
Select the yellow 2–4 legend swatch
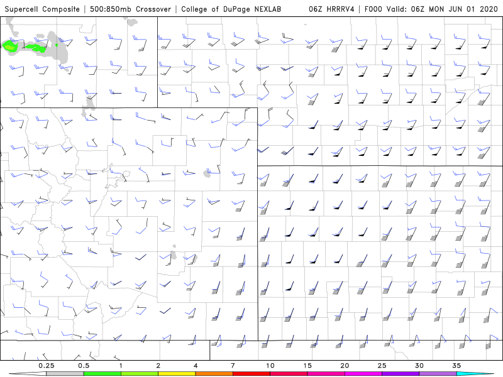click(177, 374)
